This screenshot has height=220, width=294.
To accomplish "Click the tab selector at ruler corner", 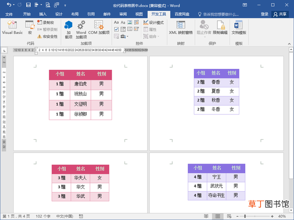I will 4,50.
